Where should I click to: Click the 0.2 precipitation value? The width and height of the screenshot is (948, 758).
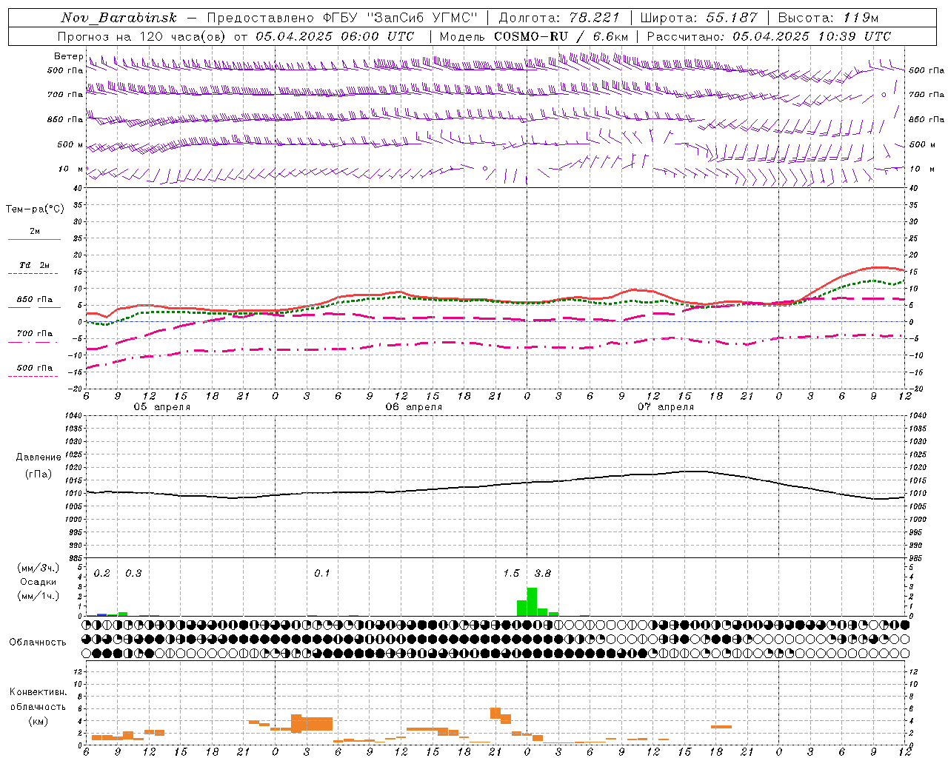point(102,574)
